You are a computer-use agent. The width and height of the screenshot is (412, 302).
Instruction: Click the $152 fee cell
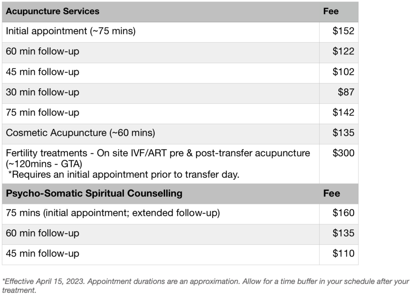tap(343, 31)
